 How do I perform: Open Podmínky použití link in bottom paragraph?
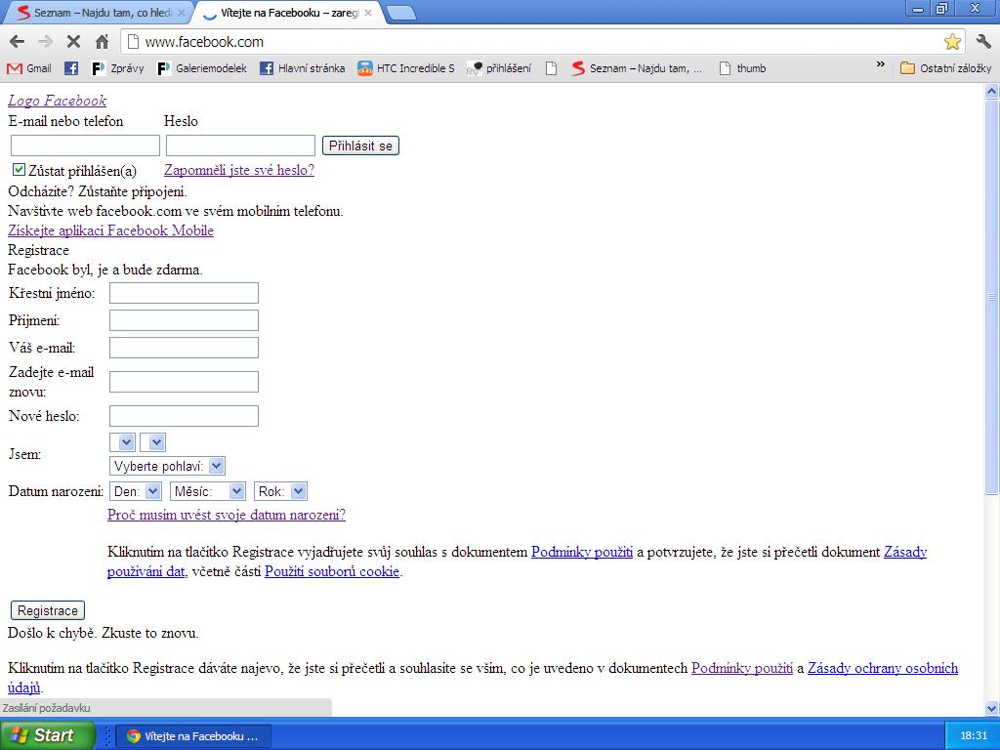(742, 668)
